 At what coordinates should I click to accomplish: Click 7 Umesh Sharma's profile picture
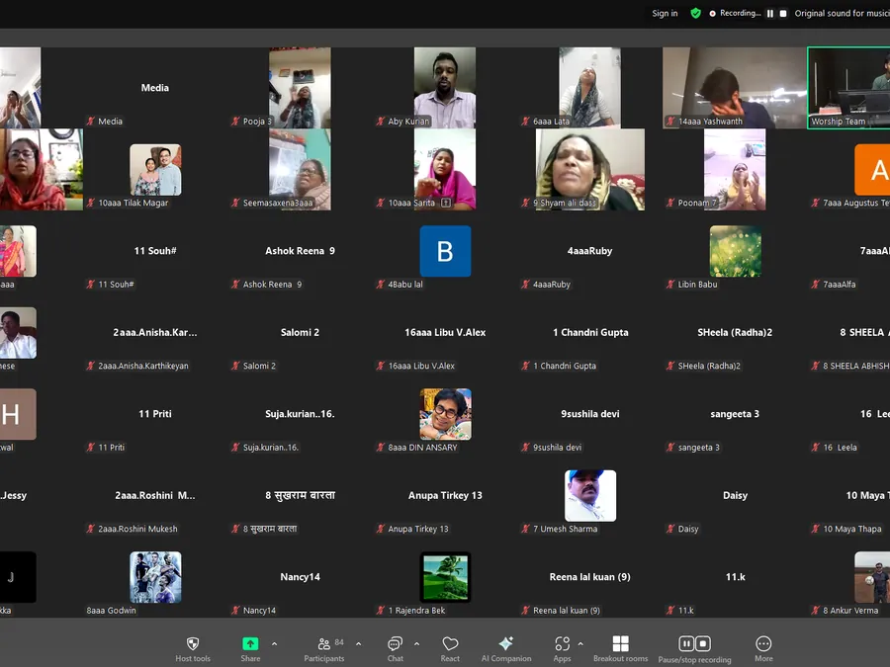(x=590, y=496)
